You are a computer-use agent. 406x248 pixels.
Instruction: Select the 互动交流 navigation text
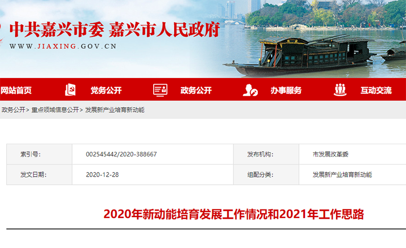(376, 91)
